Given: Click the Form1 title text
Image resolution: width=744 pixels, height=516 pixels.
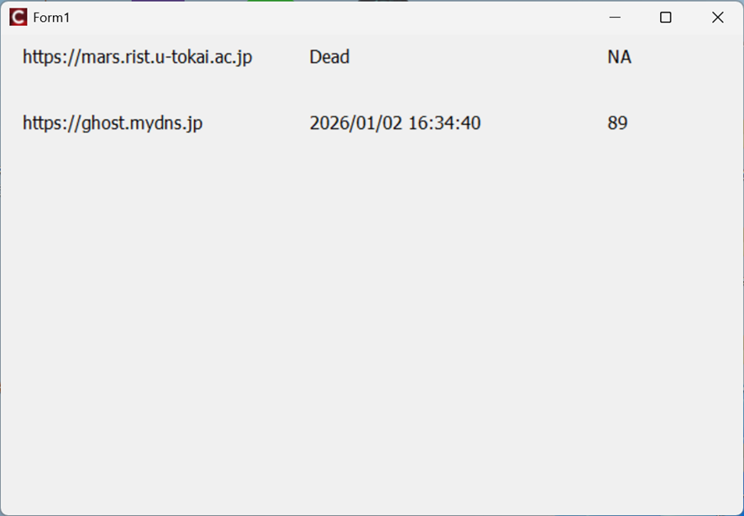Looking at the screenshot, I should [x=51, y=18].
